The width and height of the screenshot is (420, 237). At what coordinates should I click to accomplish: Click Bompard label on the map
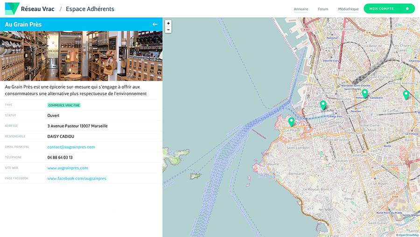296,174
